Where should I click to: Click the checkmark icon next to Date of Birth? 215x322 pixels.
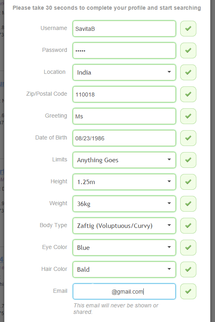pyautogui.click(x=188, y=138)
